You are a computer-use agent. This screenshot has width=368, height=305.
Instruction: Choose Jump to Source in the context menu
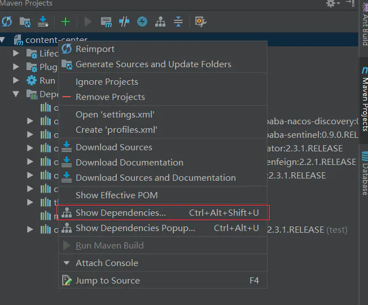(x=163, y=281)
